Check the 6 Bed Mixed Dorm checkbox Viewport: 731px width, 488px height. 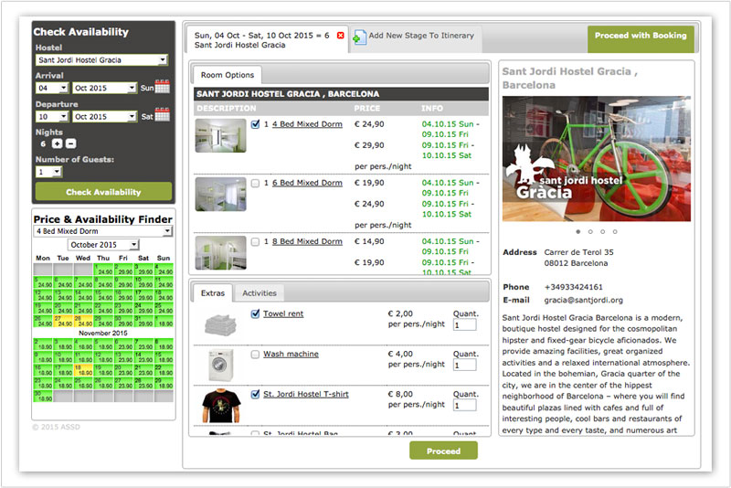(x=255, y=183)
